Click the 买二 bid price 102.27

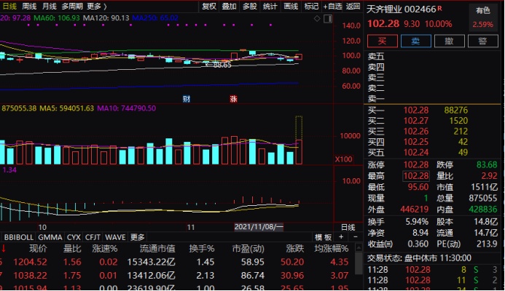[416, 121]
